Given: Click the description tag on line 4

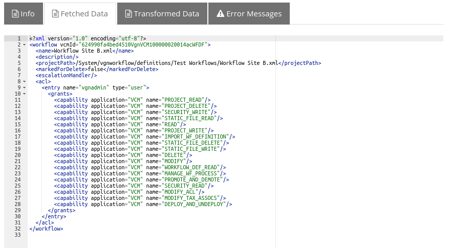Looking at the screenshot, I should [57, 57].
